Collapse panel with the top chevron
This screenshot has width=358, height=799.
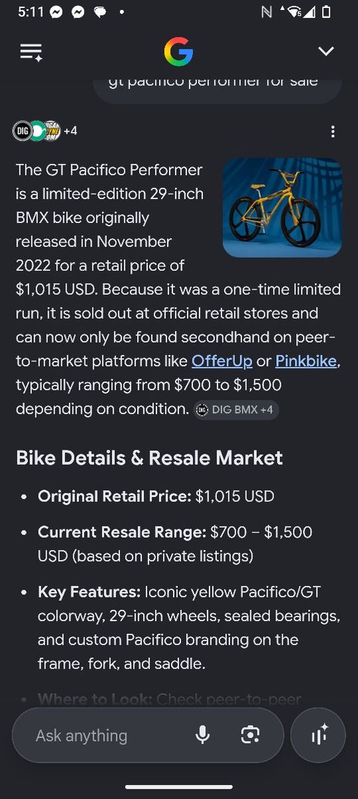point(325,51)
